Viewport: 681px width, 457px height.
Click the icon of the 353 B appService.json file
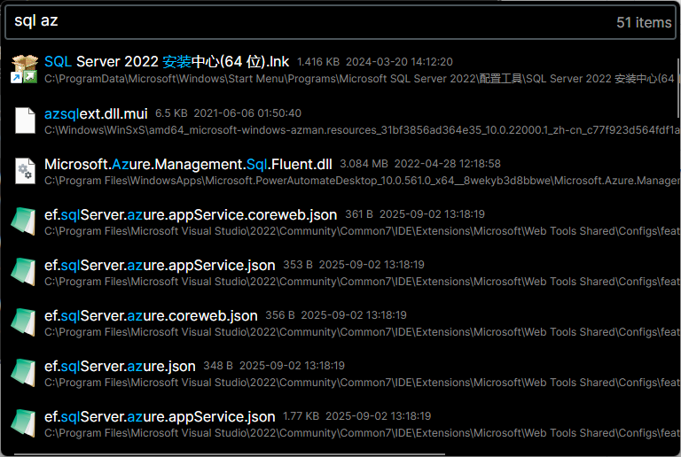click(x=24, y=272)
